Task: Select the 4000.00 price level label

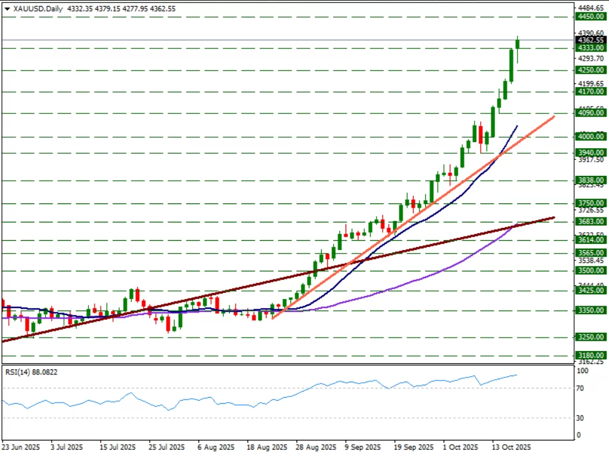Action: tap(591, 137)
